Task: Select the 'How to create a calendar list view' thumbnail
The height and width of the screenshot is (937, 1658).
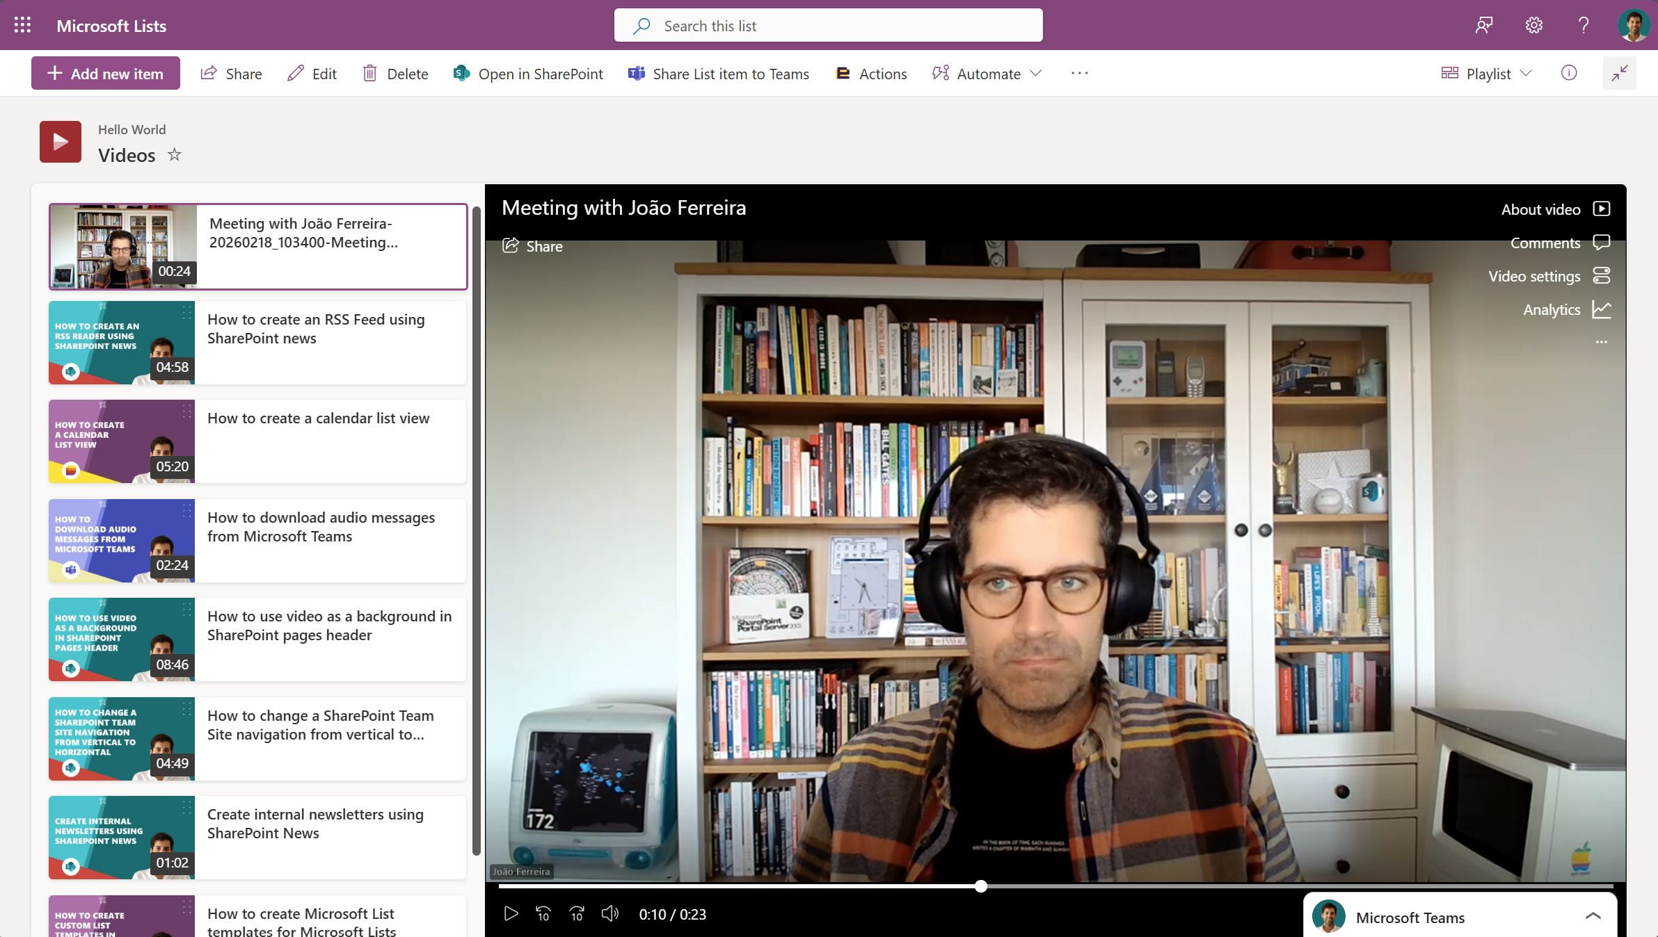Action: pyautogui.click(x=121, y=441)
